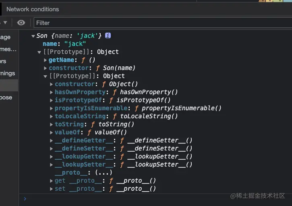Expand the set __proto__ entry
The height and width of the screenshot is (206, 292).
point(52,189)
